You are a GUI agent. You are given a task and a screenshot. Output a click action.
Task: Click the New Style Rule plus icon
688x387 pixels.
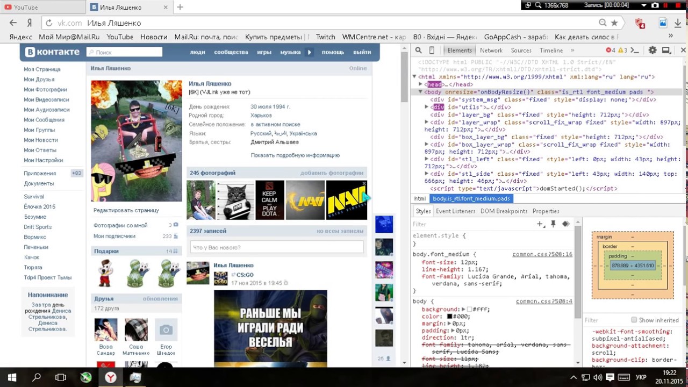tap(541, 224)
